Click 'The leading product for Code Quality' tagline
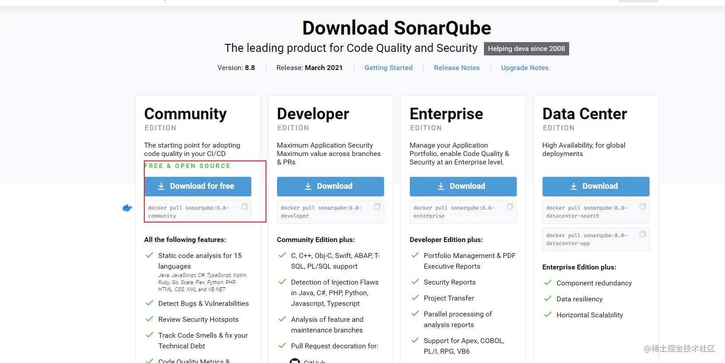The height and width of the screenshot is (363, 725). coord(351,48)
